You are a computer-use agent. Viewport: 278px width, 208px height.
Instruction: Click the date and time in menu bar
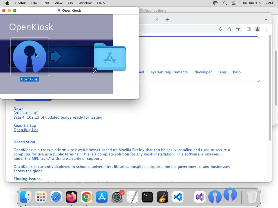tap(257, 3)
